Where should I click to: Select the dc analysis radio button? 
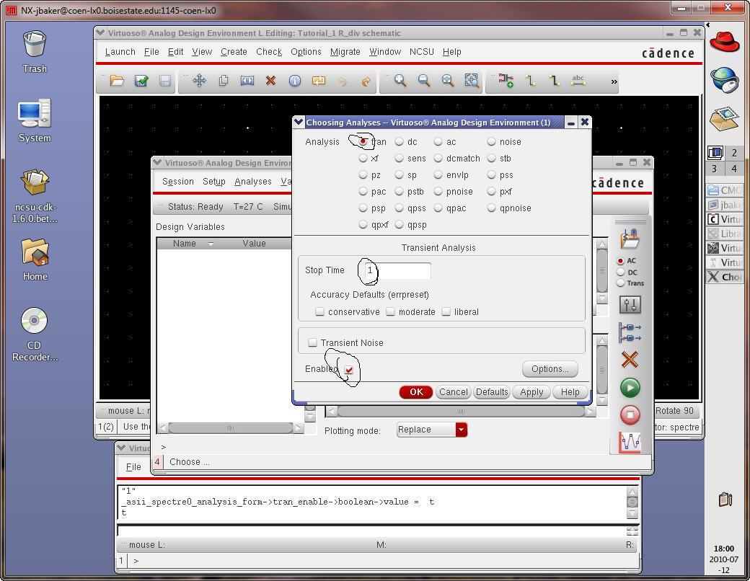[x=400, y=142]
